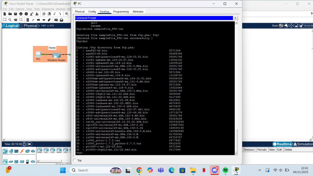The width and height of the screenshot is (313, 176).
Task: Click the Fast Forward Time button
Action: (29, 144)
